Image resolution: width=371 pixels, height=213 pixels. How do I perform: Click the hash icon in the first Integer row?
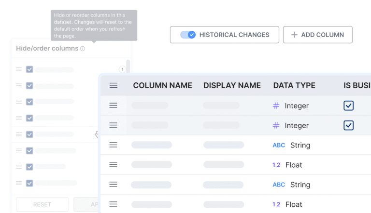[x=276, y=106]
